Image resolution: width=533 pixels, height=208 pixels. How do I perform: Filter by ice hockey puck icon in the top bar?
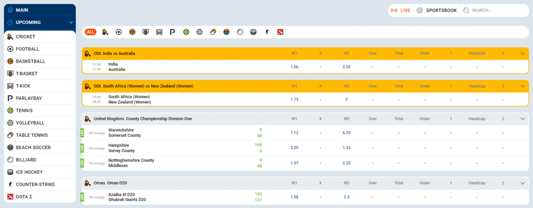point(253,32)
